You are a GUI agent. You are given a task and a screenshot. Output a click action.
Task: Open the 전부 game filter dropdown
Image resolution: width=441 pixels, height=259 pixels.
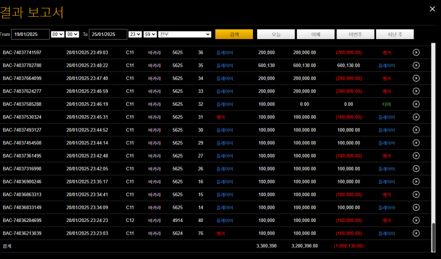coord(185,34)
